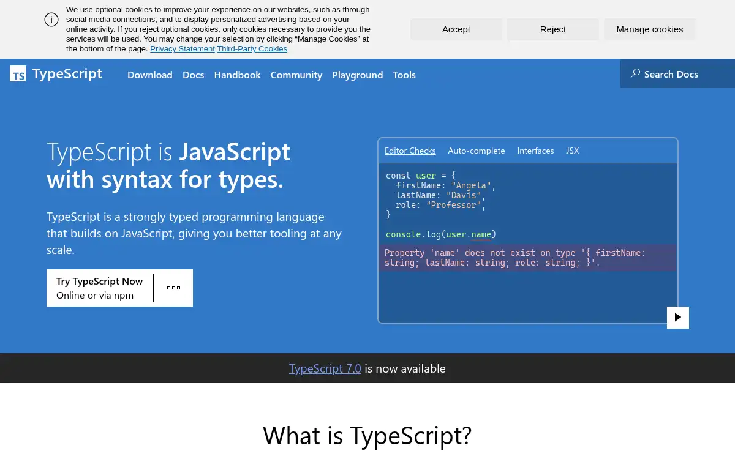Open the Docs menu item
This screenshot has height=459, width=735.
(x=194, y=75)
